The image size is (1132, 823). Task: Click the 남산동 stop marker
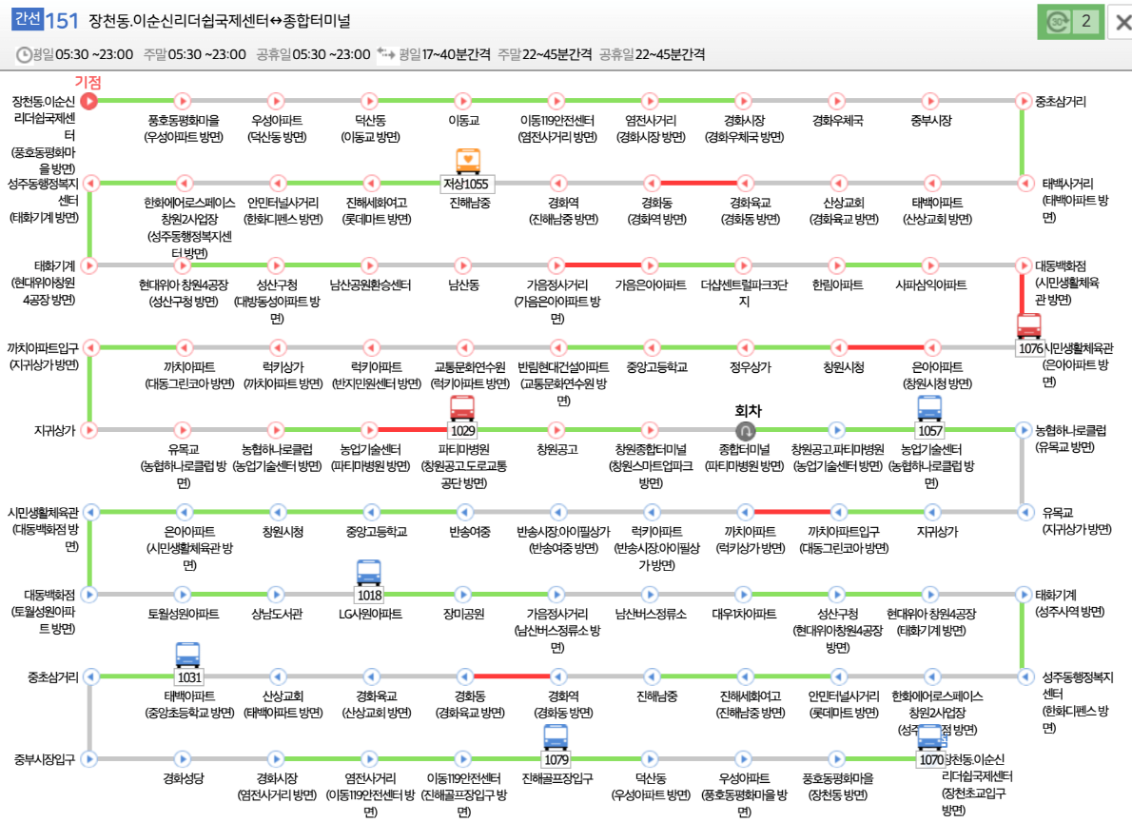[x=462, y=265]
